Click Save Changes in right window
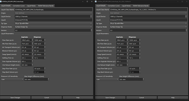 [x=110, y=97]
